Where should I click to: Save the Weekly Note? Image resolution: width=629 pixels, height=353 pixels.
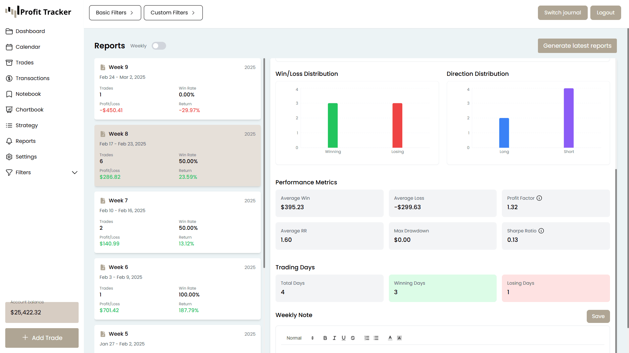coord(598,316)
